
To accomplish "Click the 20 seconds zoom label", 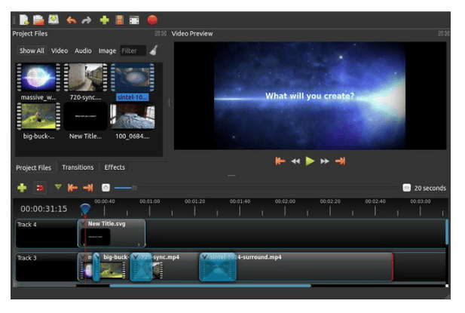I will point(430,188).
